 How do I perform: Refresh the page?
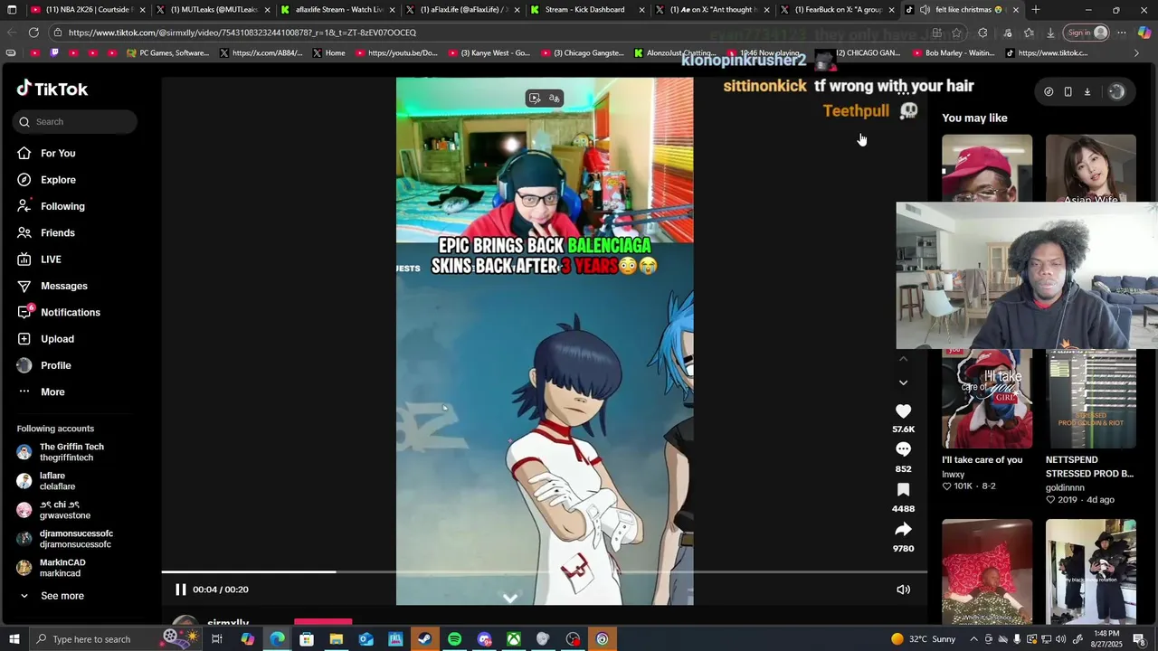coord(33,33)
